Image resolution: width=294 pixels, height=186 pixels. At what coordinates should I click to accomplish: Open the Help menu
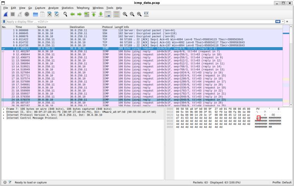point(119,8)
